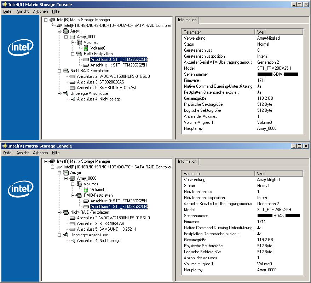Click Seriennummer row in upper info table
Viewport: 311px width, 283px height.
(x=242, y=74)
